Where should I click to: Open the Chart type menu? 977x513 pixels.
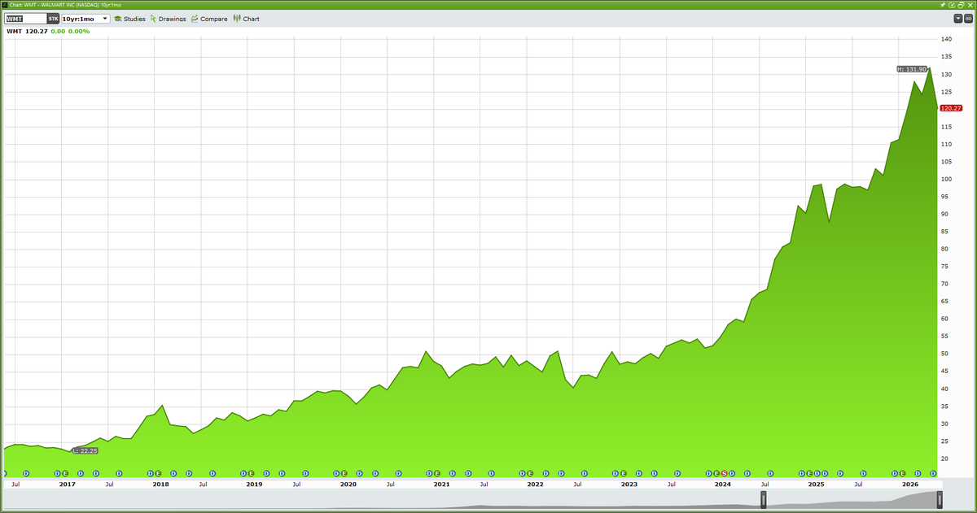(246, 18)
